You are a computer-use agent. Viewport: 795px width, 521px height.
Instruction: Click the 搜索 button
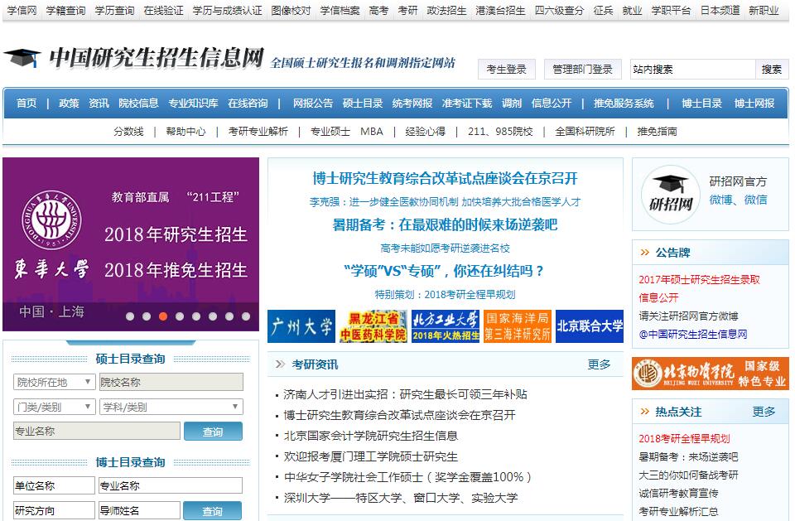pos(772,70)
